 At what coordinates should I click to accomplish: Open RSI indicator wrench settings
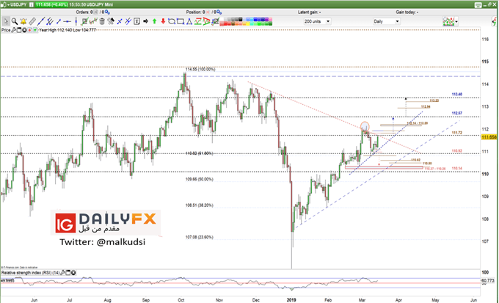[x=62, y=273]
